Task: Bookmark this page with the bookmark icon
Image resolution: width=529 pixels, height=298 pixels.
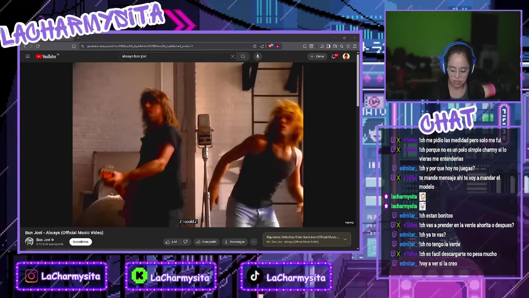Action: [x=74, y=46]
